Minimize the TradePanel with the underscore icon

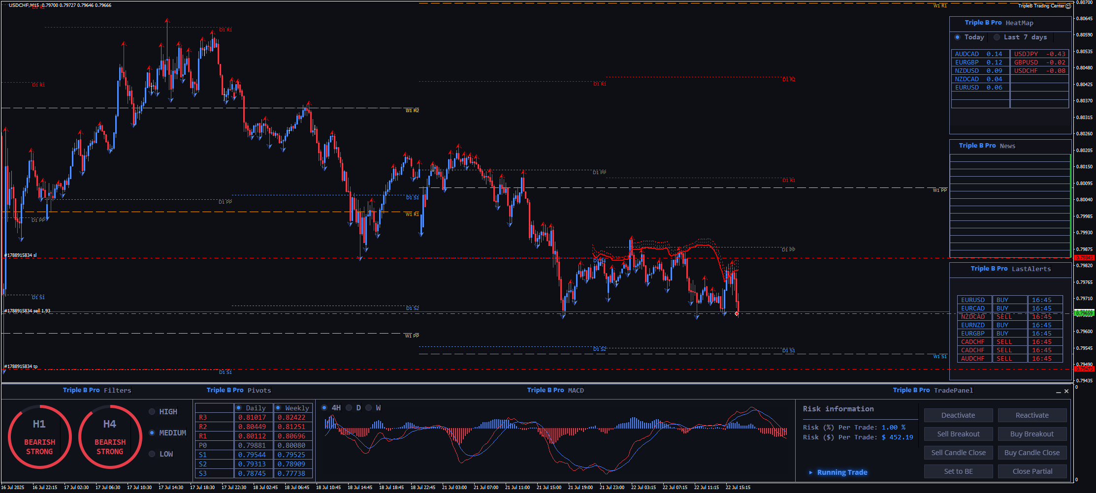[1058, 391]
